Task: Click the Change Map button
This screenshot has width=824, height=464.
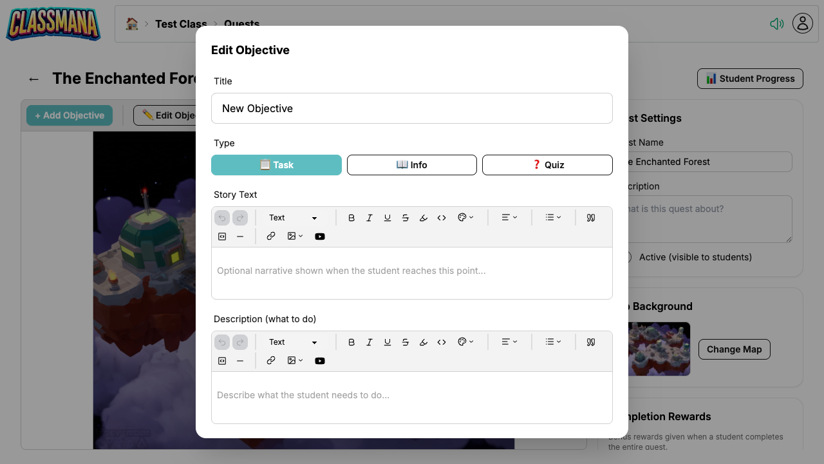Action: point(734,349)
